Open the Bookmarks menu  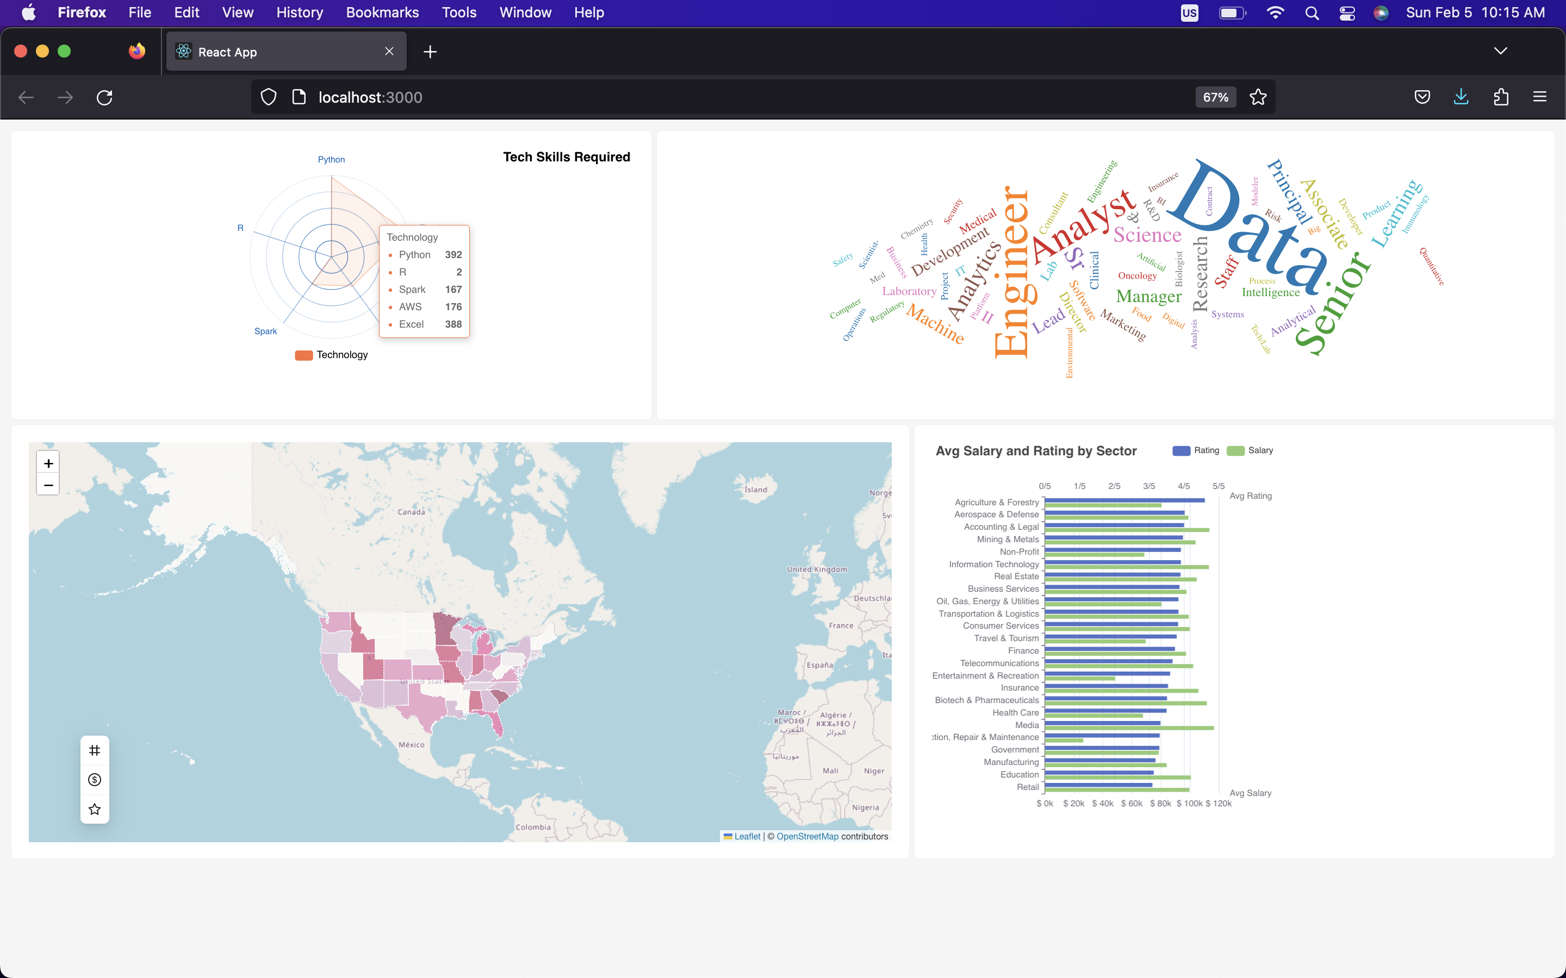point(382,12)
